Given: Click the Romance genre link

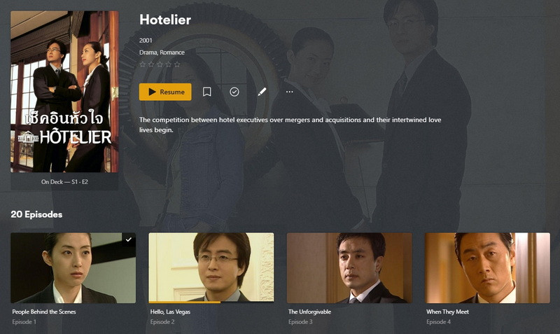Looking at the screenshot, I should tap(172, 52).
